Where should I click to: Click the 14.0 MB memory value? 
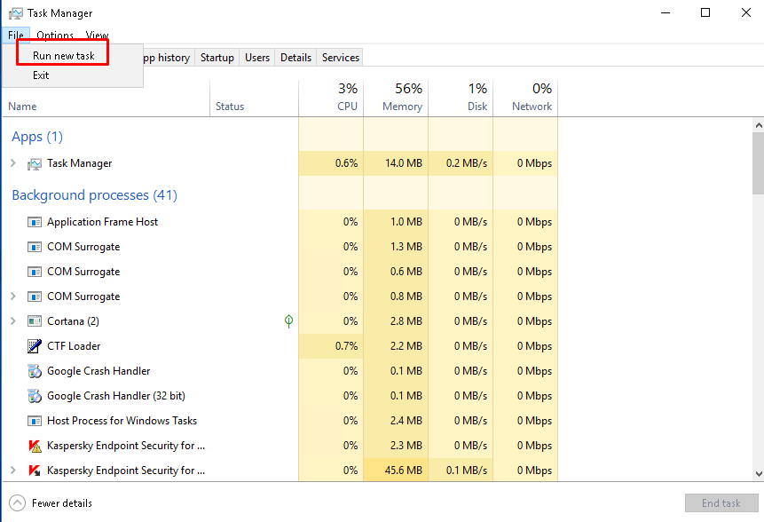(404, 163)
